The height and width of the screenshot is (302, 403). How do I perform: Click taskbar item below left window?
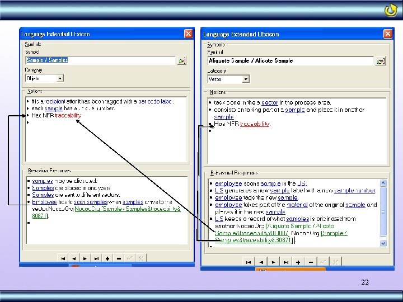[x=100, y=266]
